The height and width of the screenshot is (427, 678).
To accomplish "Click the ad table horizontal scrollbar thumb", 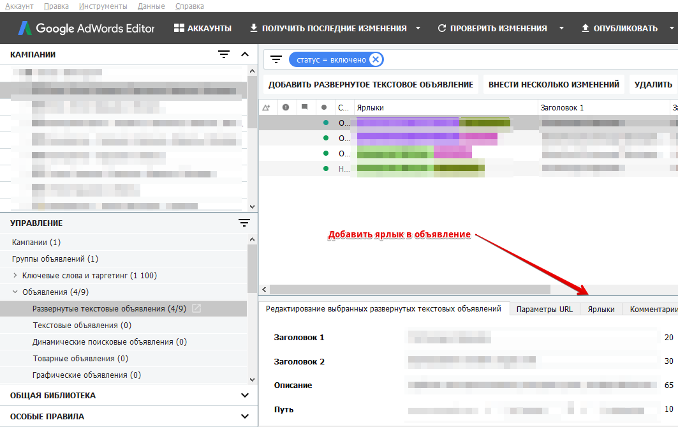I will tap(410, 289).
